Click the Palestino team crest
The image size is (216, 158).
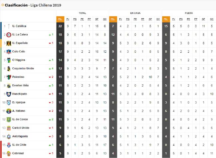8,77
